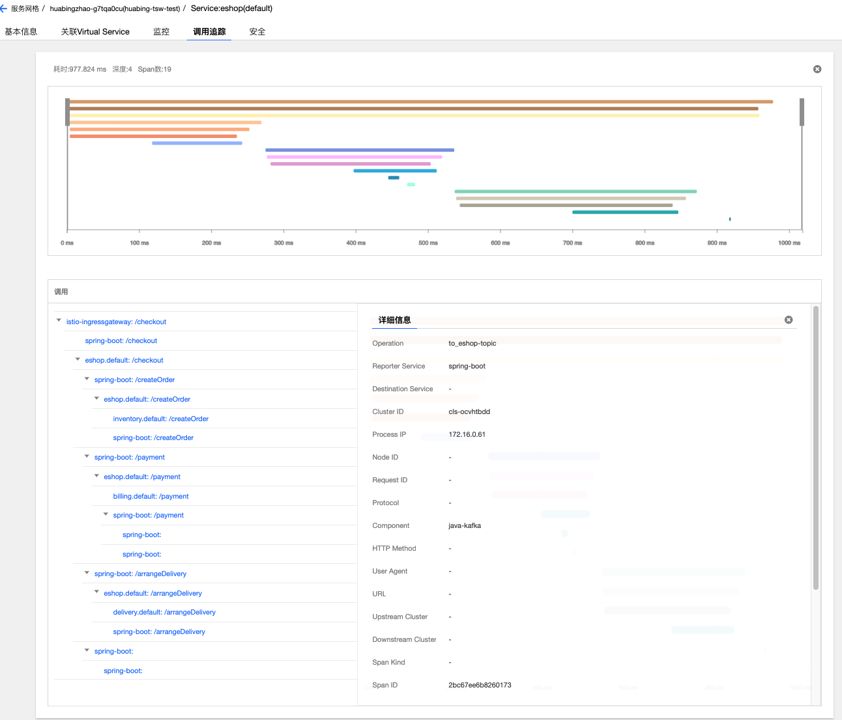Grab the right timeline range handle

pos(802,112)
